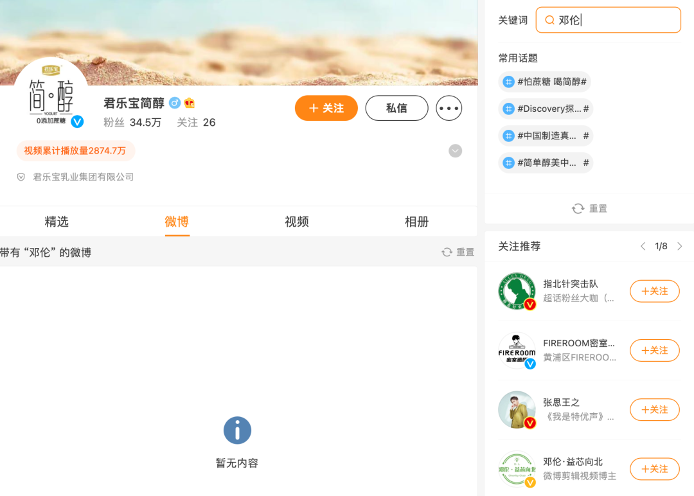Screen dimensions: 694x496
Task: Click the next arrow in 关注推荐 pagination
Action: (x=680, y=245)
